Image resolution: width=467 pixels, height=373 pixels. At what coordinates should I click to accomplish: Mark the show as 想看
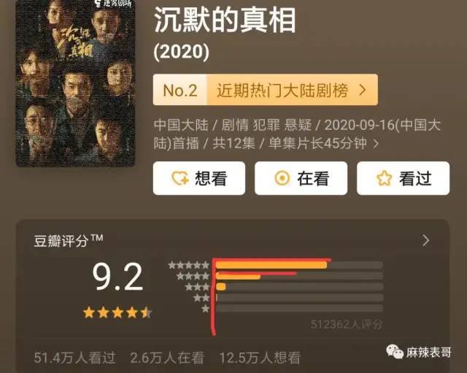click(199, 178)
